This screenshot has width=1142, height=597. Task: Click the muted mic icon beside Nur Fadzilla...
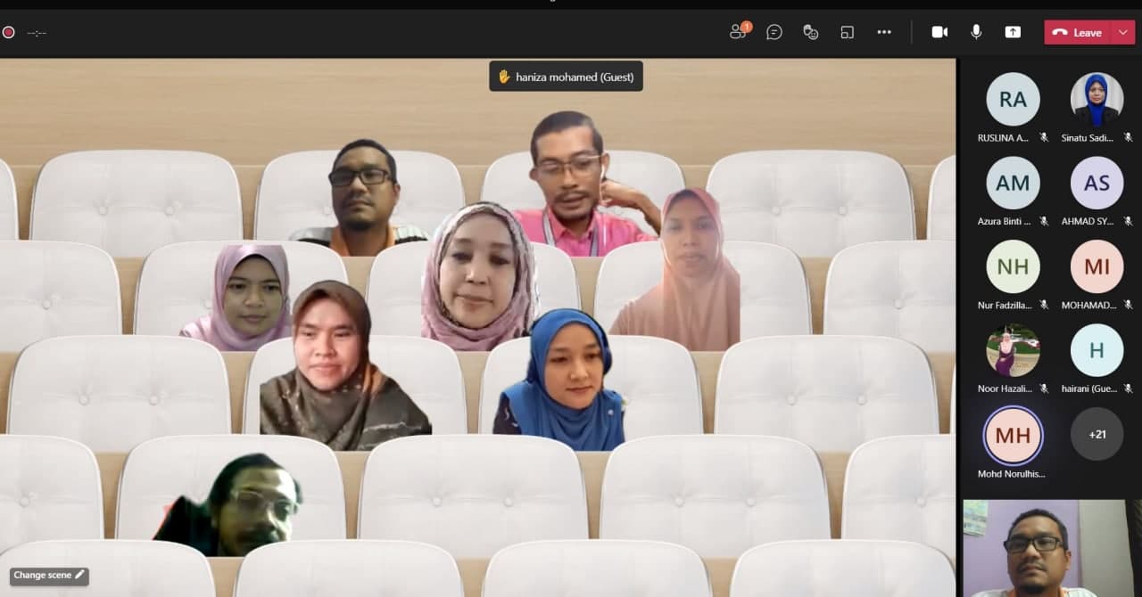pyautogui.click(x=1044, y=306)
